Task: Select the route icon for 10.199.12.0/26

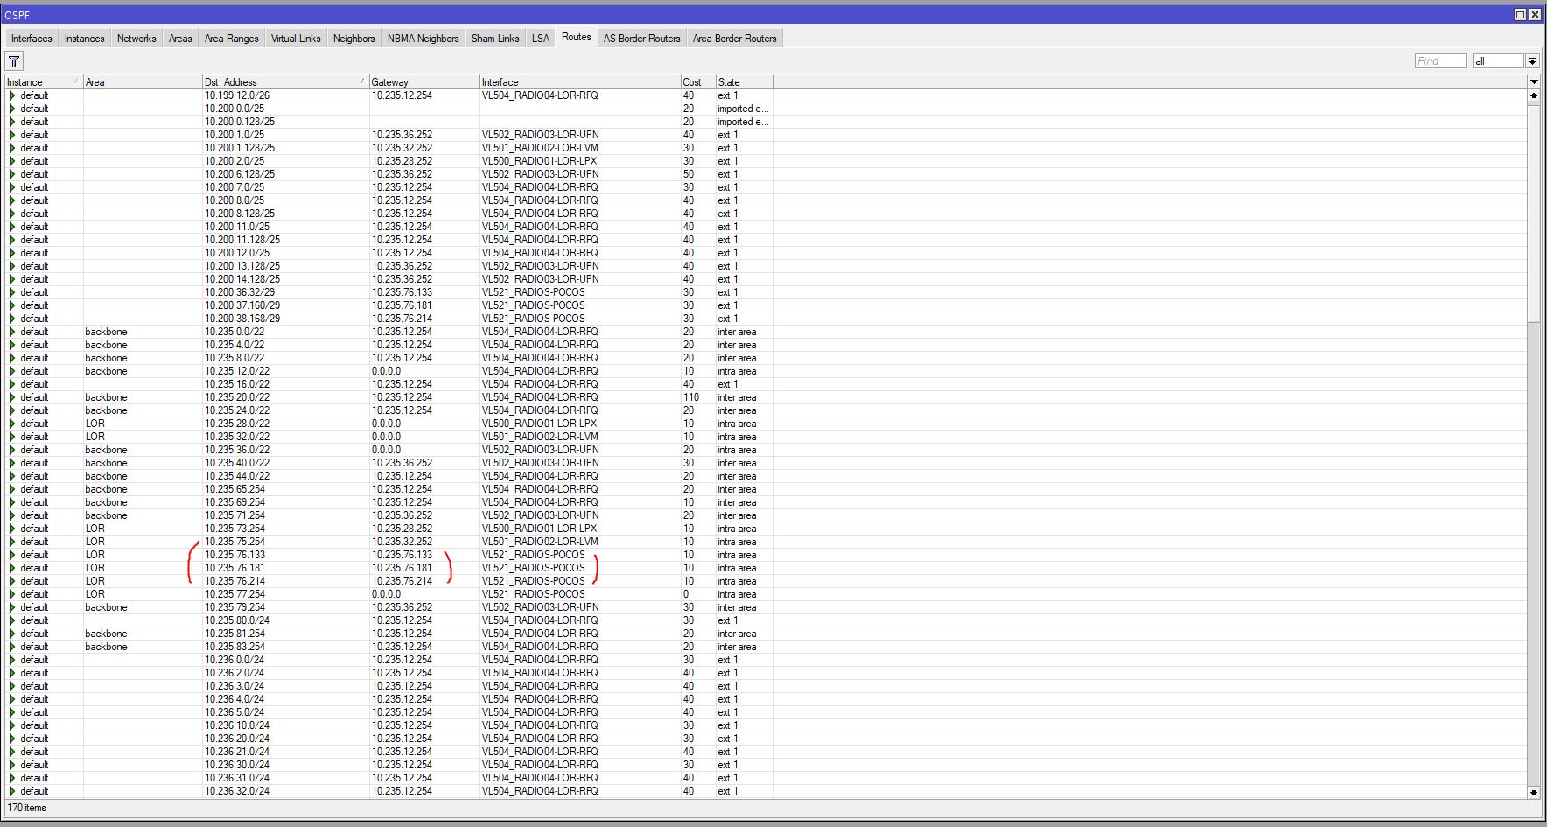Action: point(12,95)
